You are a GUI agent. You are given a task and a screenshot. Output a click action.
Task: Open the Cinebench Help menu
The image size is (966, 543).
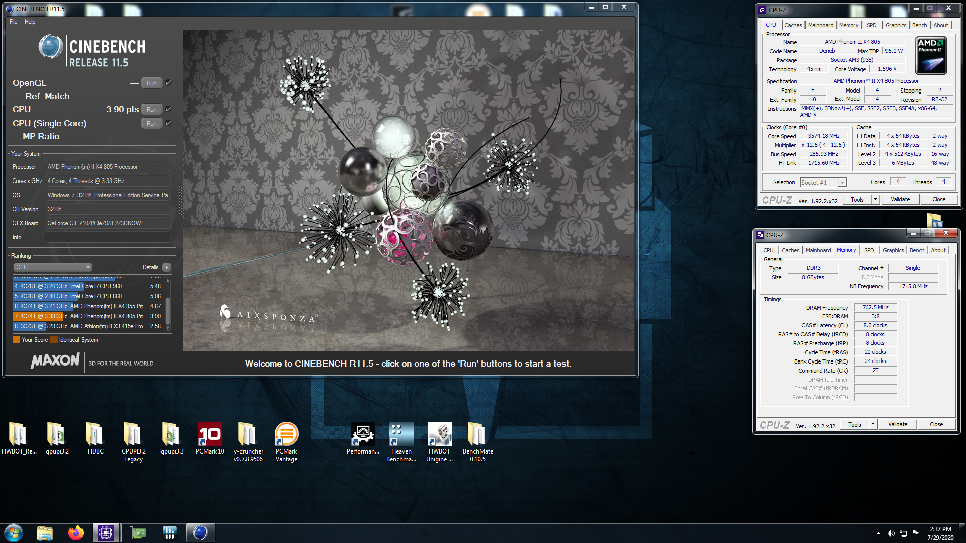click(x=30, y=22)
